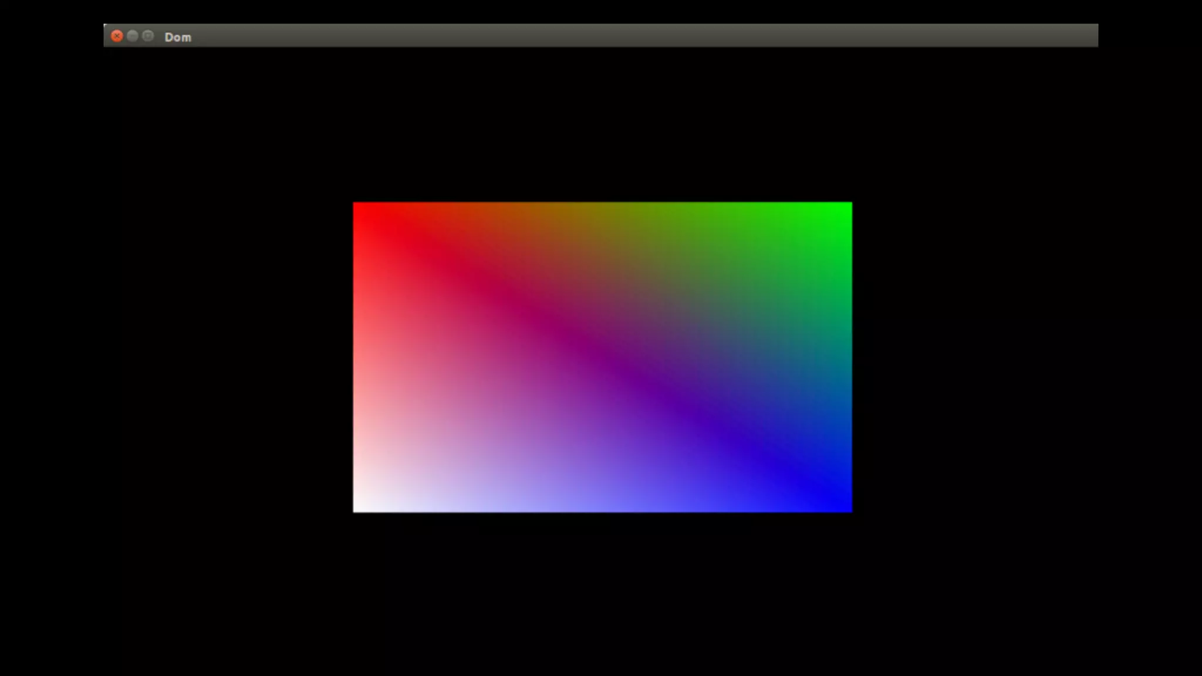Click the empty middle of the title bar

pyautogui.click(x=601, y=36)
